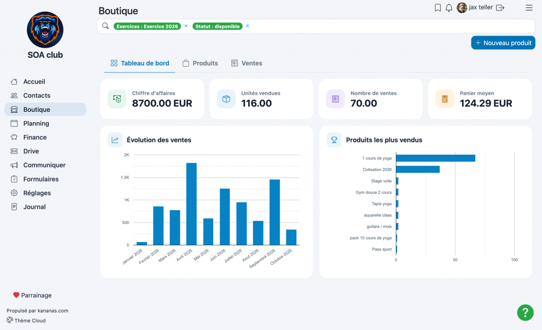Click the guitare / mois label
Screen dimensions: 542x330
[379, 227]
